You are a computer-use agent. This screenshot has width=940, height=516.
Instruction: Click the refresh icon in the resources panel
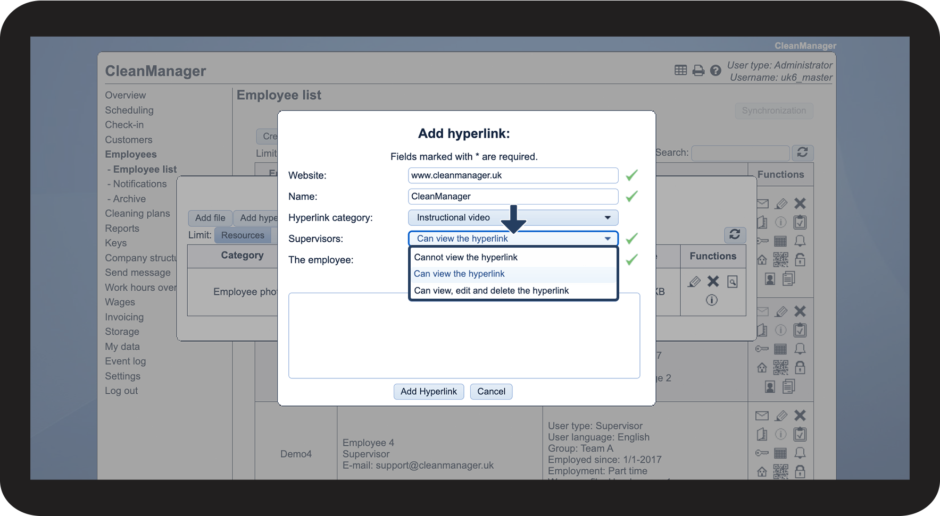coord(735,234)
